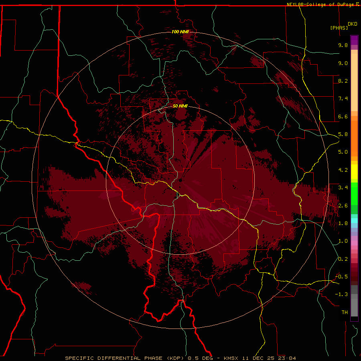Select the 6.6 value on the color scale
Screen dimensions: 361x361
343,116
